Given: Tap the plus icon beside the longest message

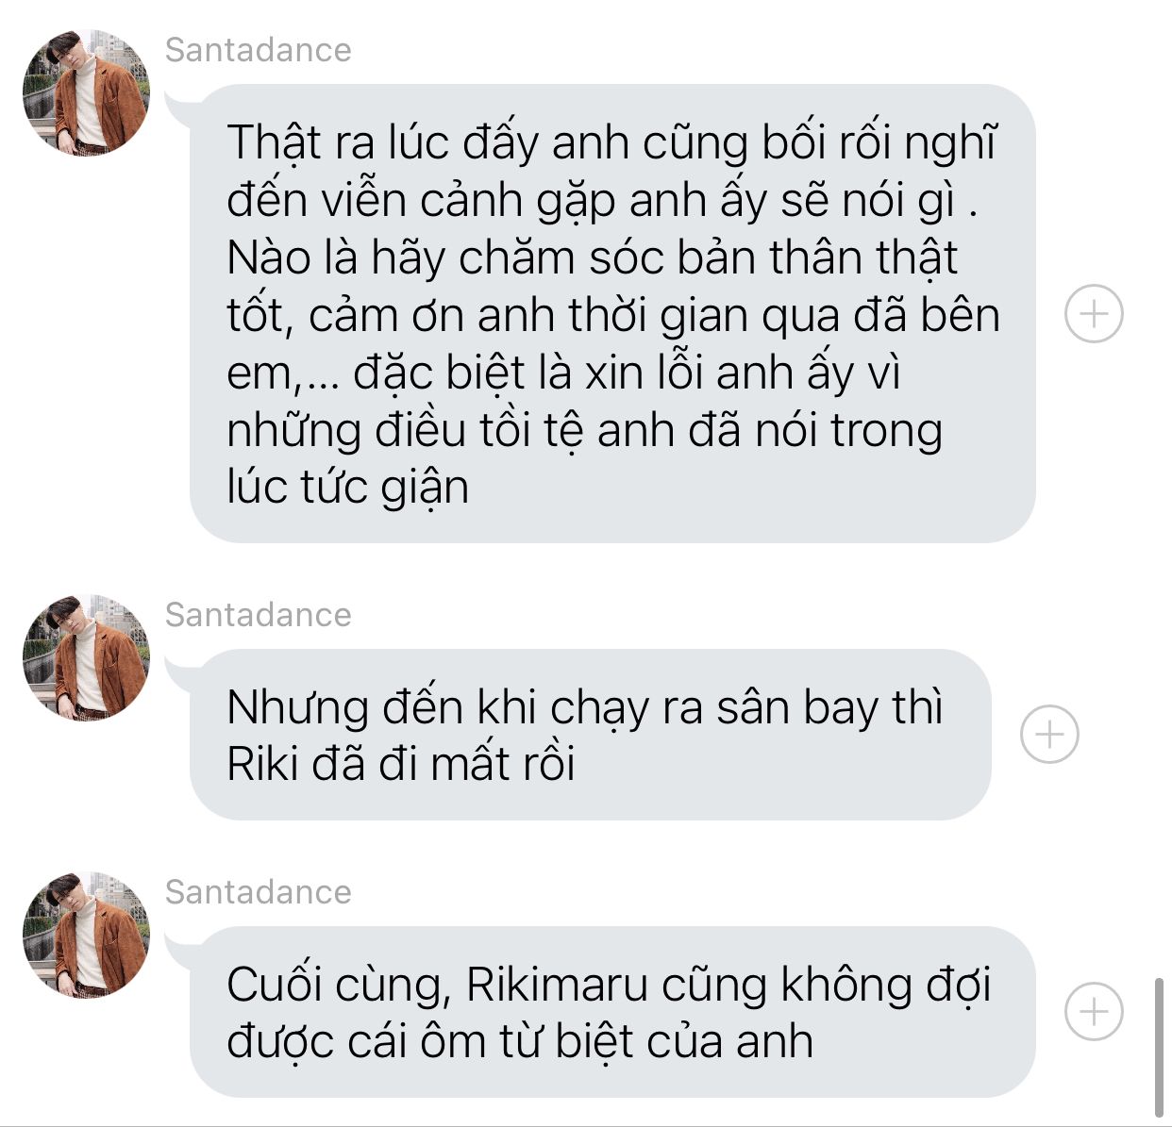Looking at the screenshot, I should [1094, 313].
